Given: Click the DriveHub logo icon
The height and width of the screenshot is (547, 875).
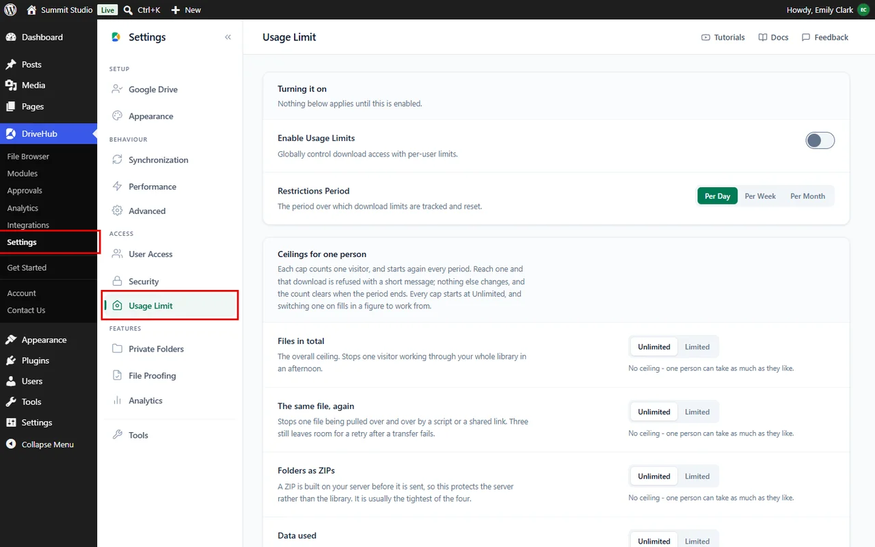Looking at the screenshot, I should pos(11,134).
